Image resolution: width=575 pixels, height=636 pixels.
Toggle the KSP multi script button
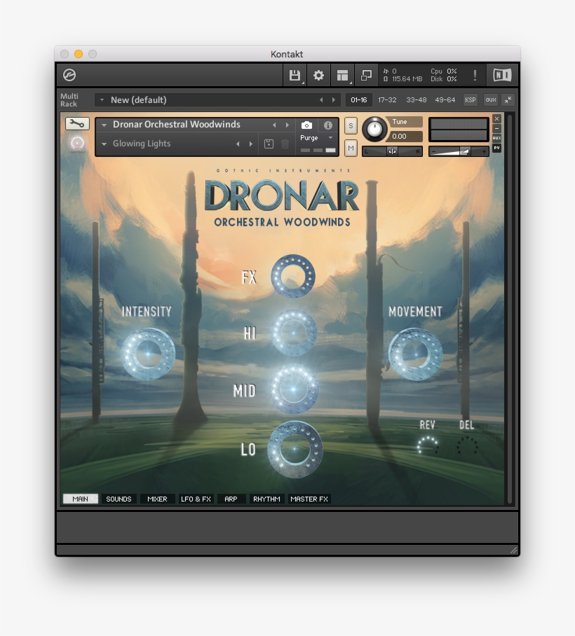(471, 99)
